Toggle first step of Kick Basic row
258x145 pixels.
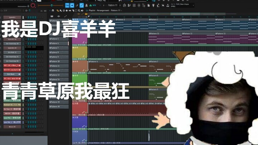click(26, 74)
